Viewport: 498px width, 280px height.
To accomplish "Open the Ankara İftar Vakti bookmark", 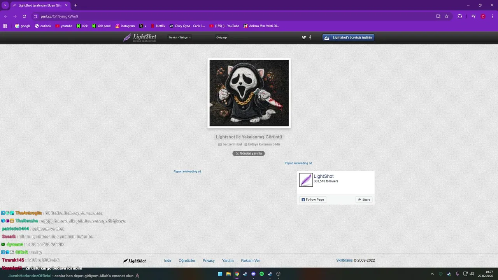I will pyautogui.click(x=261, y=26).
